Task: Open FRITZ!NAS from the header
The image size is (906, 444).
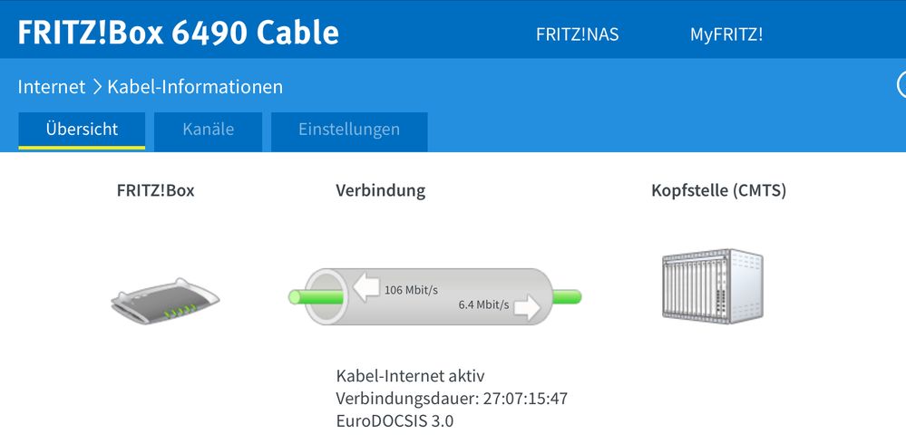Action: pos(578,34)
